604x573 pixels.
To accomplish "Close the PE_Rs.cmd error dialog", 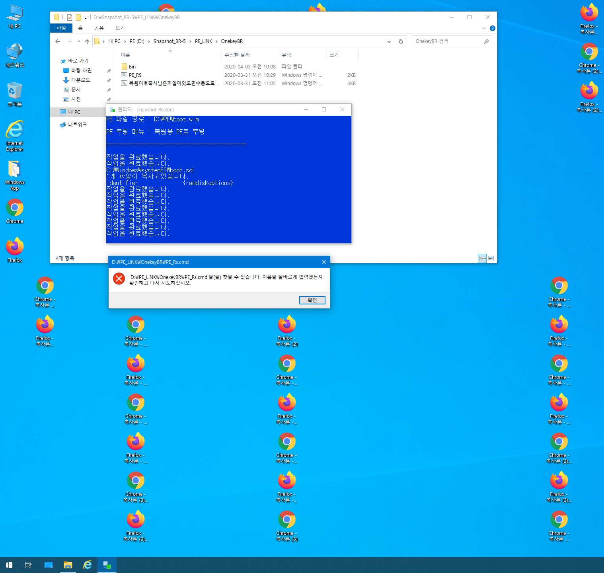I will point(323,262).
